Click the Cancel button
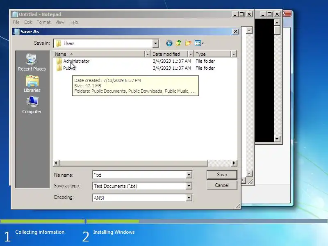The width and height of the screenshot is (328, 246). pyautogui.click(x=222, y=185)
